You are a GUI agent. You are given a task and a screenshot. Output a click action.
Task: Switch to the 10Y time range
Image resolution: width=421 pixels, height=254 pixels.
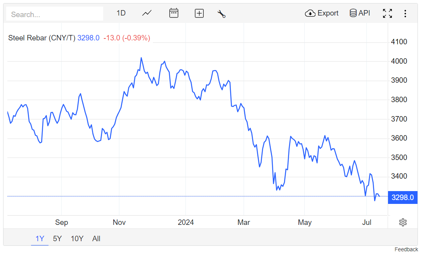(77, 239)
